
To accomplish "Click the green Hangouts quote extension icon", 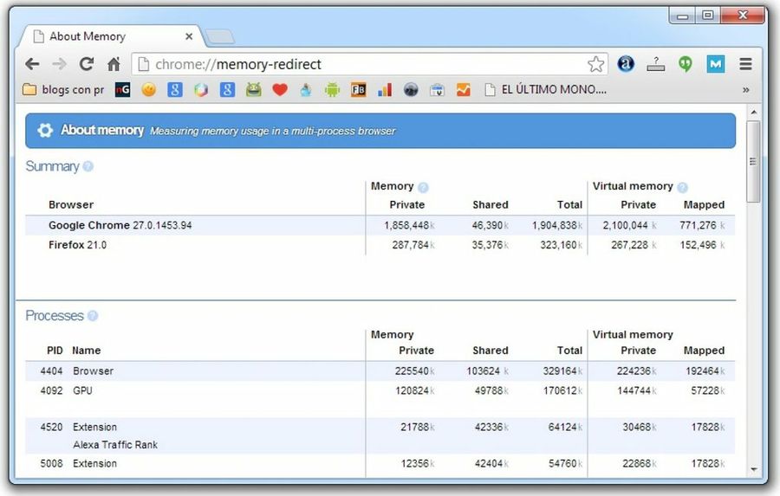I will coord(686,64).
